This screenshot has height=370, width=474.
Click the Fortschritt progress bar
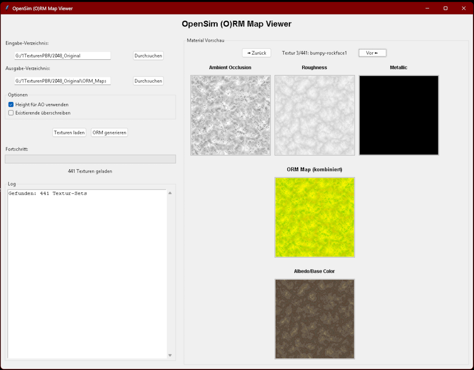tap(90, 159)
